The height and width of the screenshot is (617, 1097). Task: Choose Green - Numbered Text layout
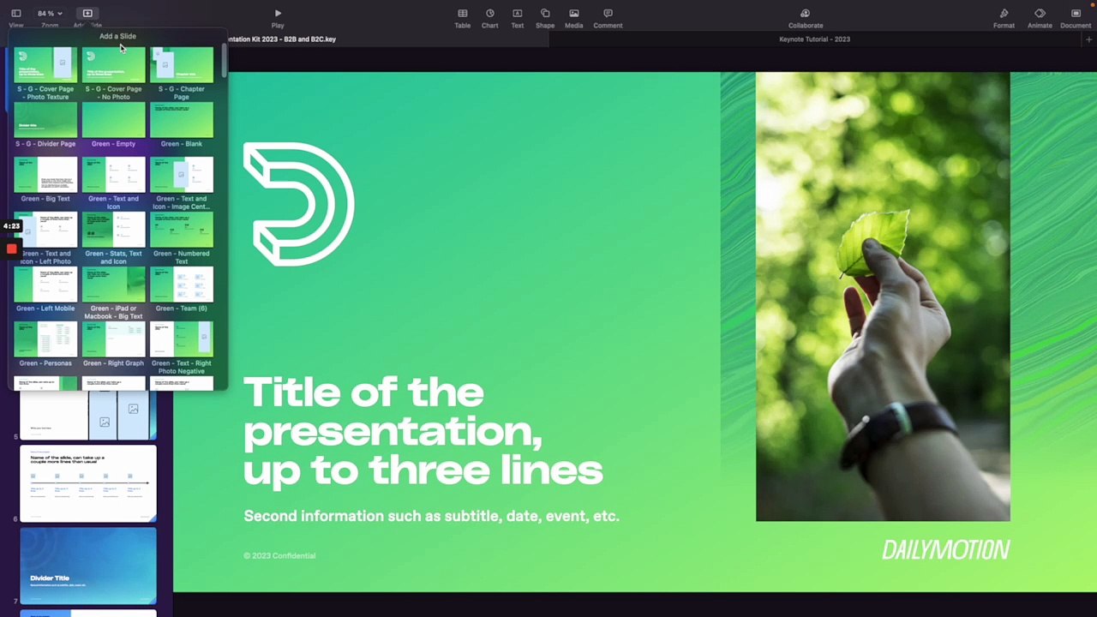182,230
